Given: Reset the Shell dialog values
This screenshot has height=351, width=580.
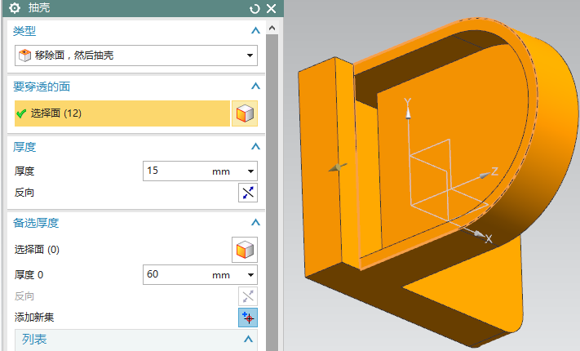Looking at the screenshot, I should tap(255, 9).
